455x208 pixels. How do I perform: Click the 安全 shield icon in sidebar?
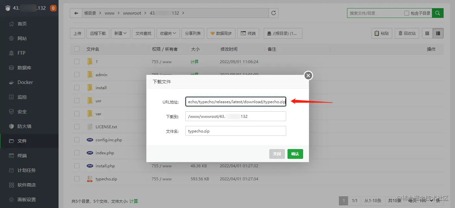(12, 112)
